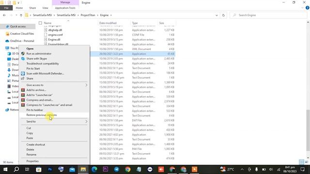This screenshot has width=310, height=174.
Task: Expand the Give access to submenu arrow
Action: pos(86,85)
